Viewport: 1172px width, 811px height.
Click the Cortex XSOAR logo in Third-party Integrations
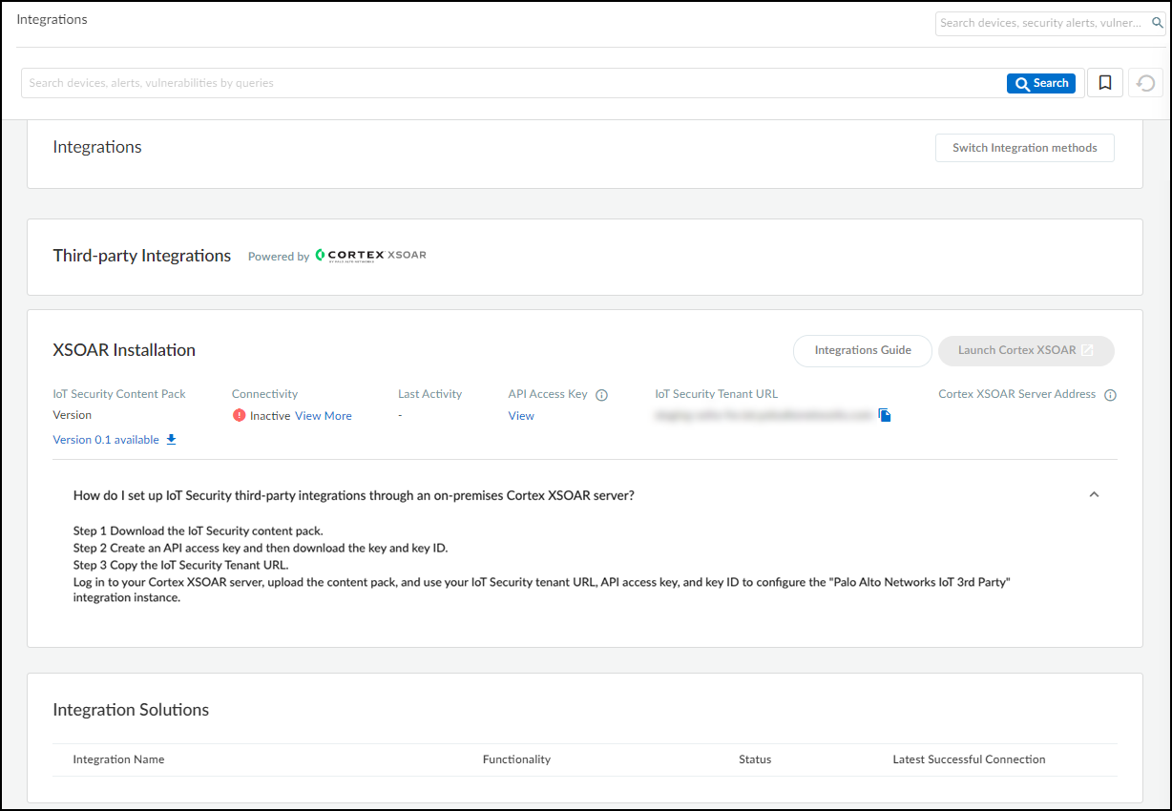click(370, 255)
